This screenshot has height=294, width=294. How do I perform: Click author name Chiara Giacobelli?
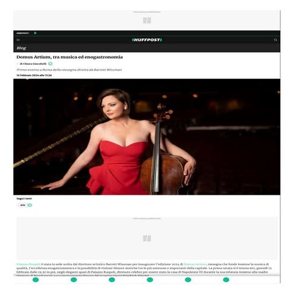coord(34,64)
